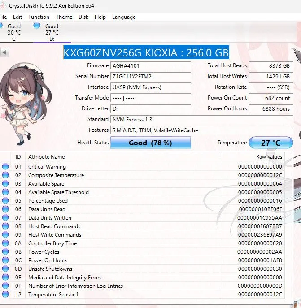Click the Power On Count value 682 count

(271, 98)
